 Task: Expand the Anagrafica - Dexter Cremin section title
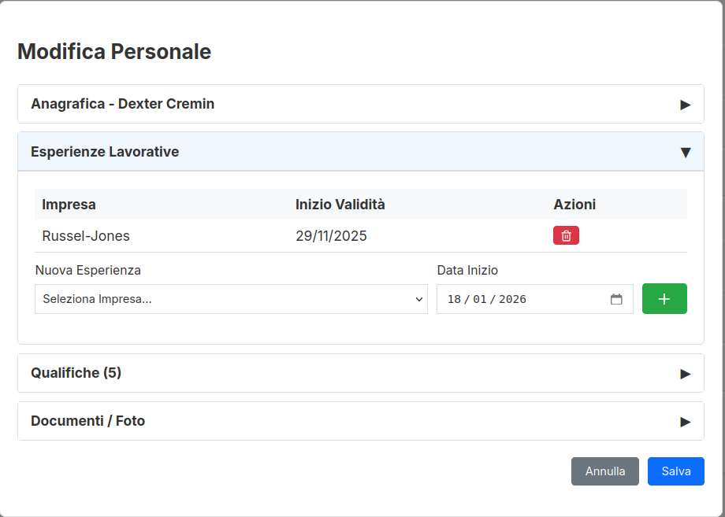122,104
